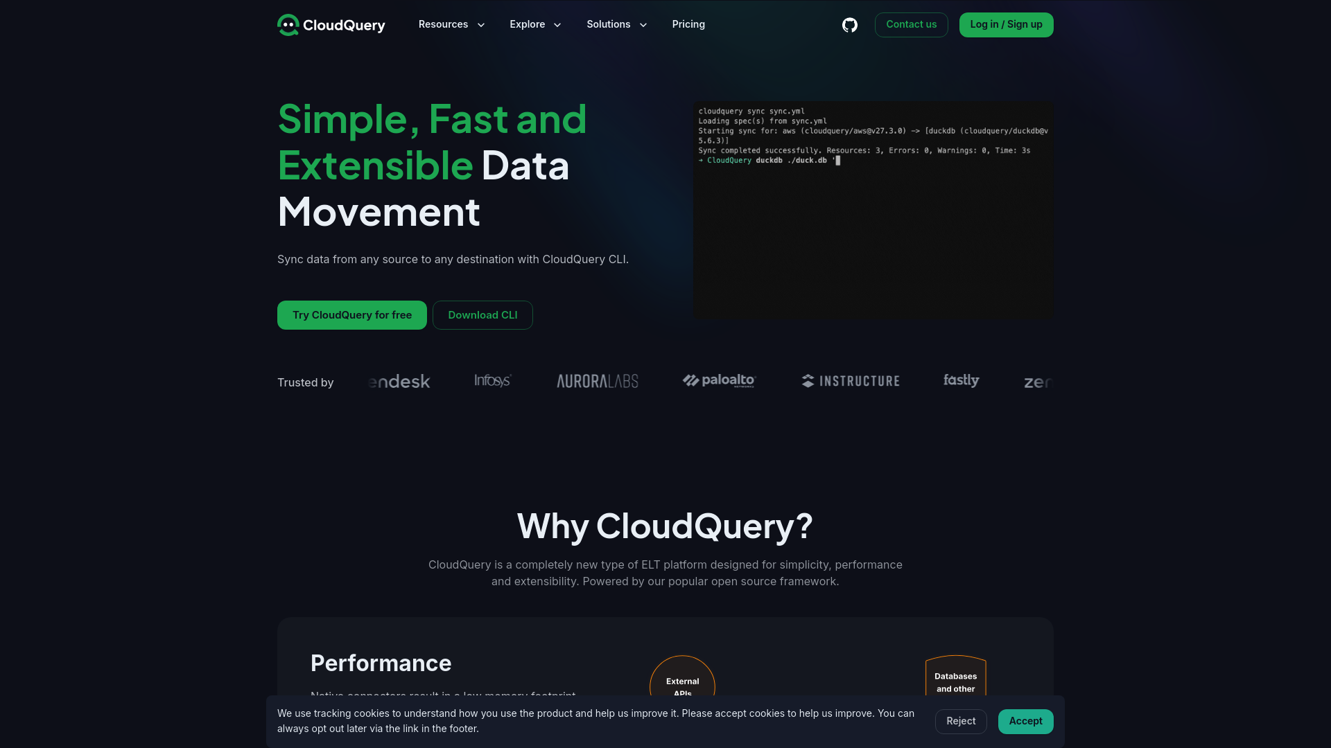Toggle the cookie consent banner
The width and height of the screenshot is (1331, 748).
point(960,720)
